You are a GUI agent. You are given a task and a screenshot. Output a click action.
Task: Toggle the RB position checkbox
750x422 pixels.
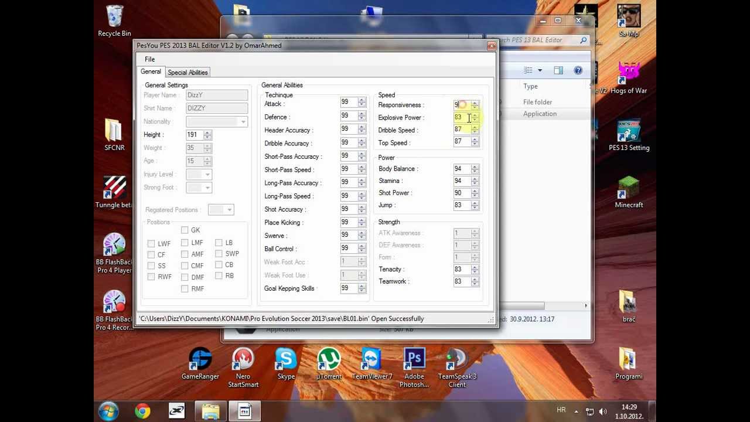(x=219, y=275)
